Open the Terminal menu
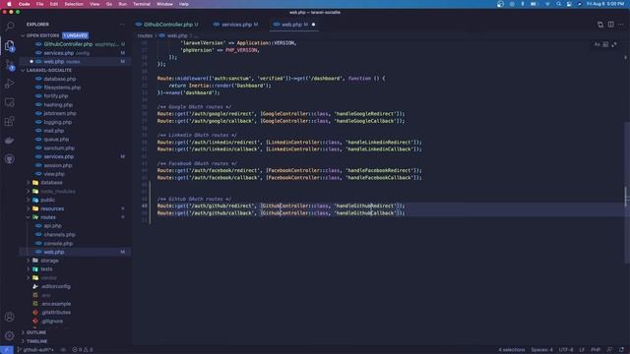The height and width of the screenshot is (354, 630). (142, 4)
